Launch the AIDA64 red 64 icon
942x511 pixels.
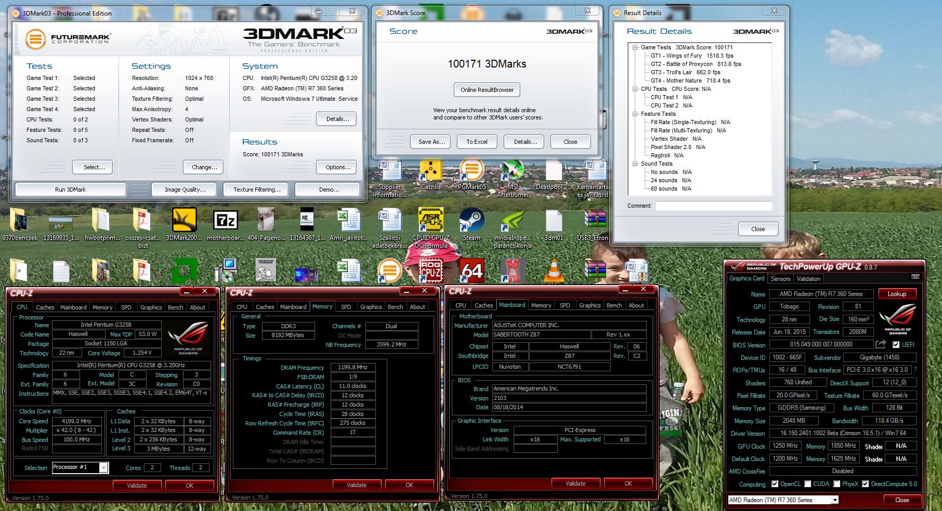point(472,271)
